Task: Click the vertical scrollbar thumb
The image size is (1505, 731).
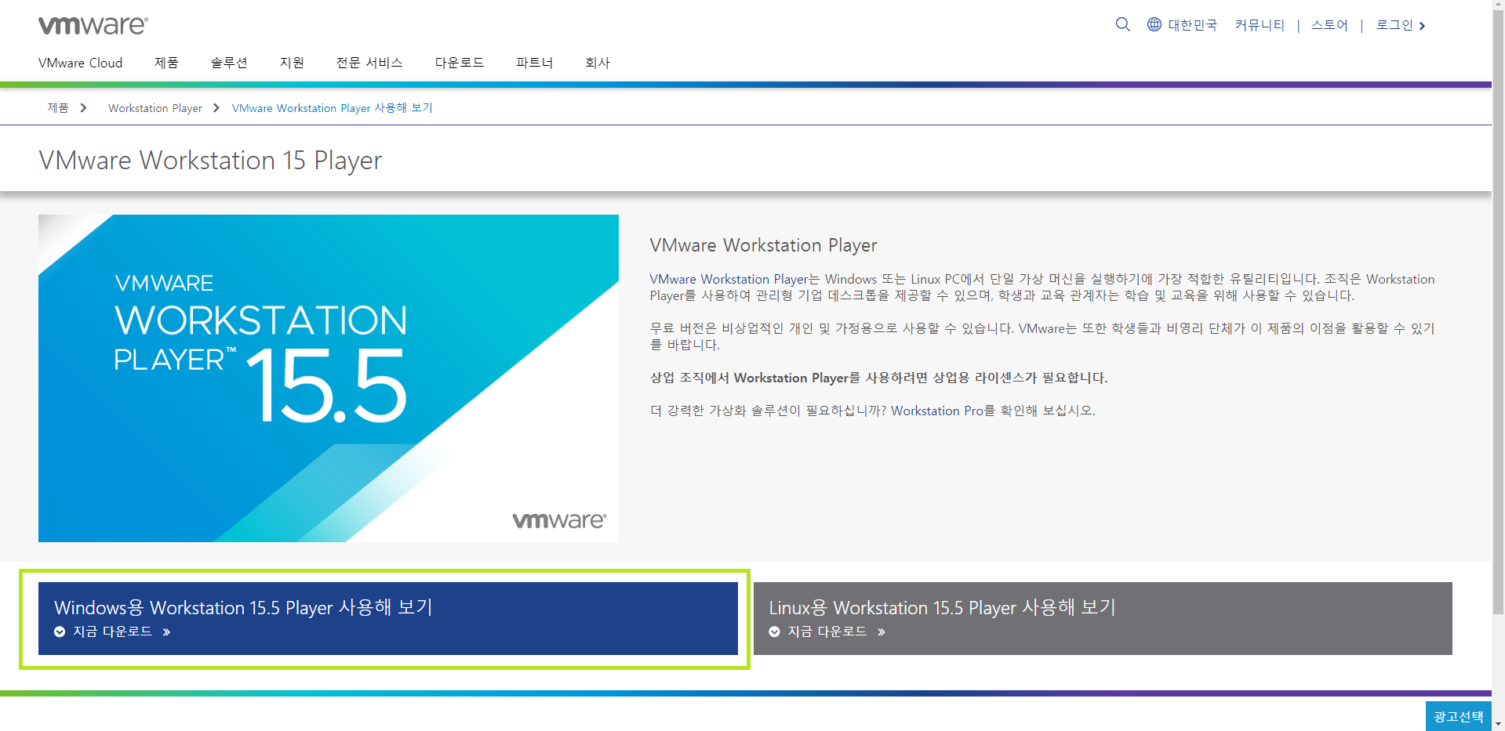Action: click(x=1499, y=313)
